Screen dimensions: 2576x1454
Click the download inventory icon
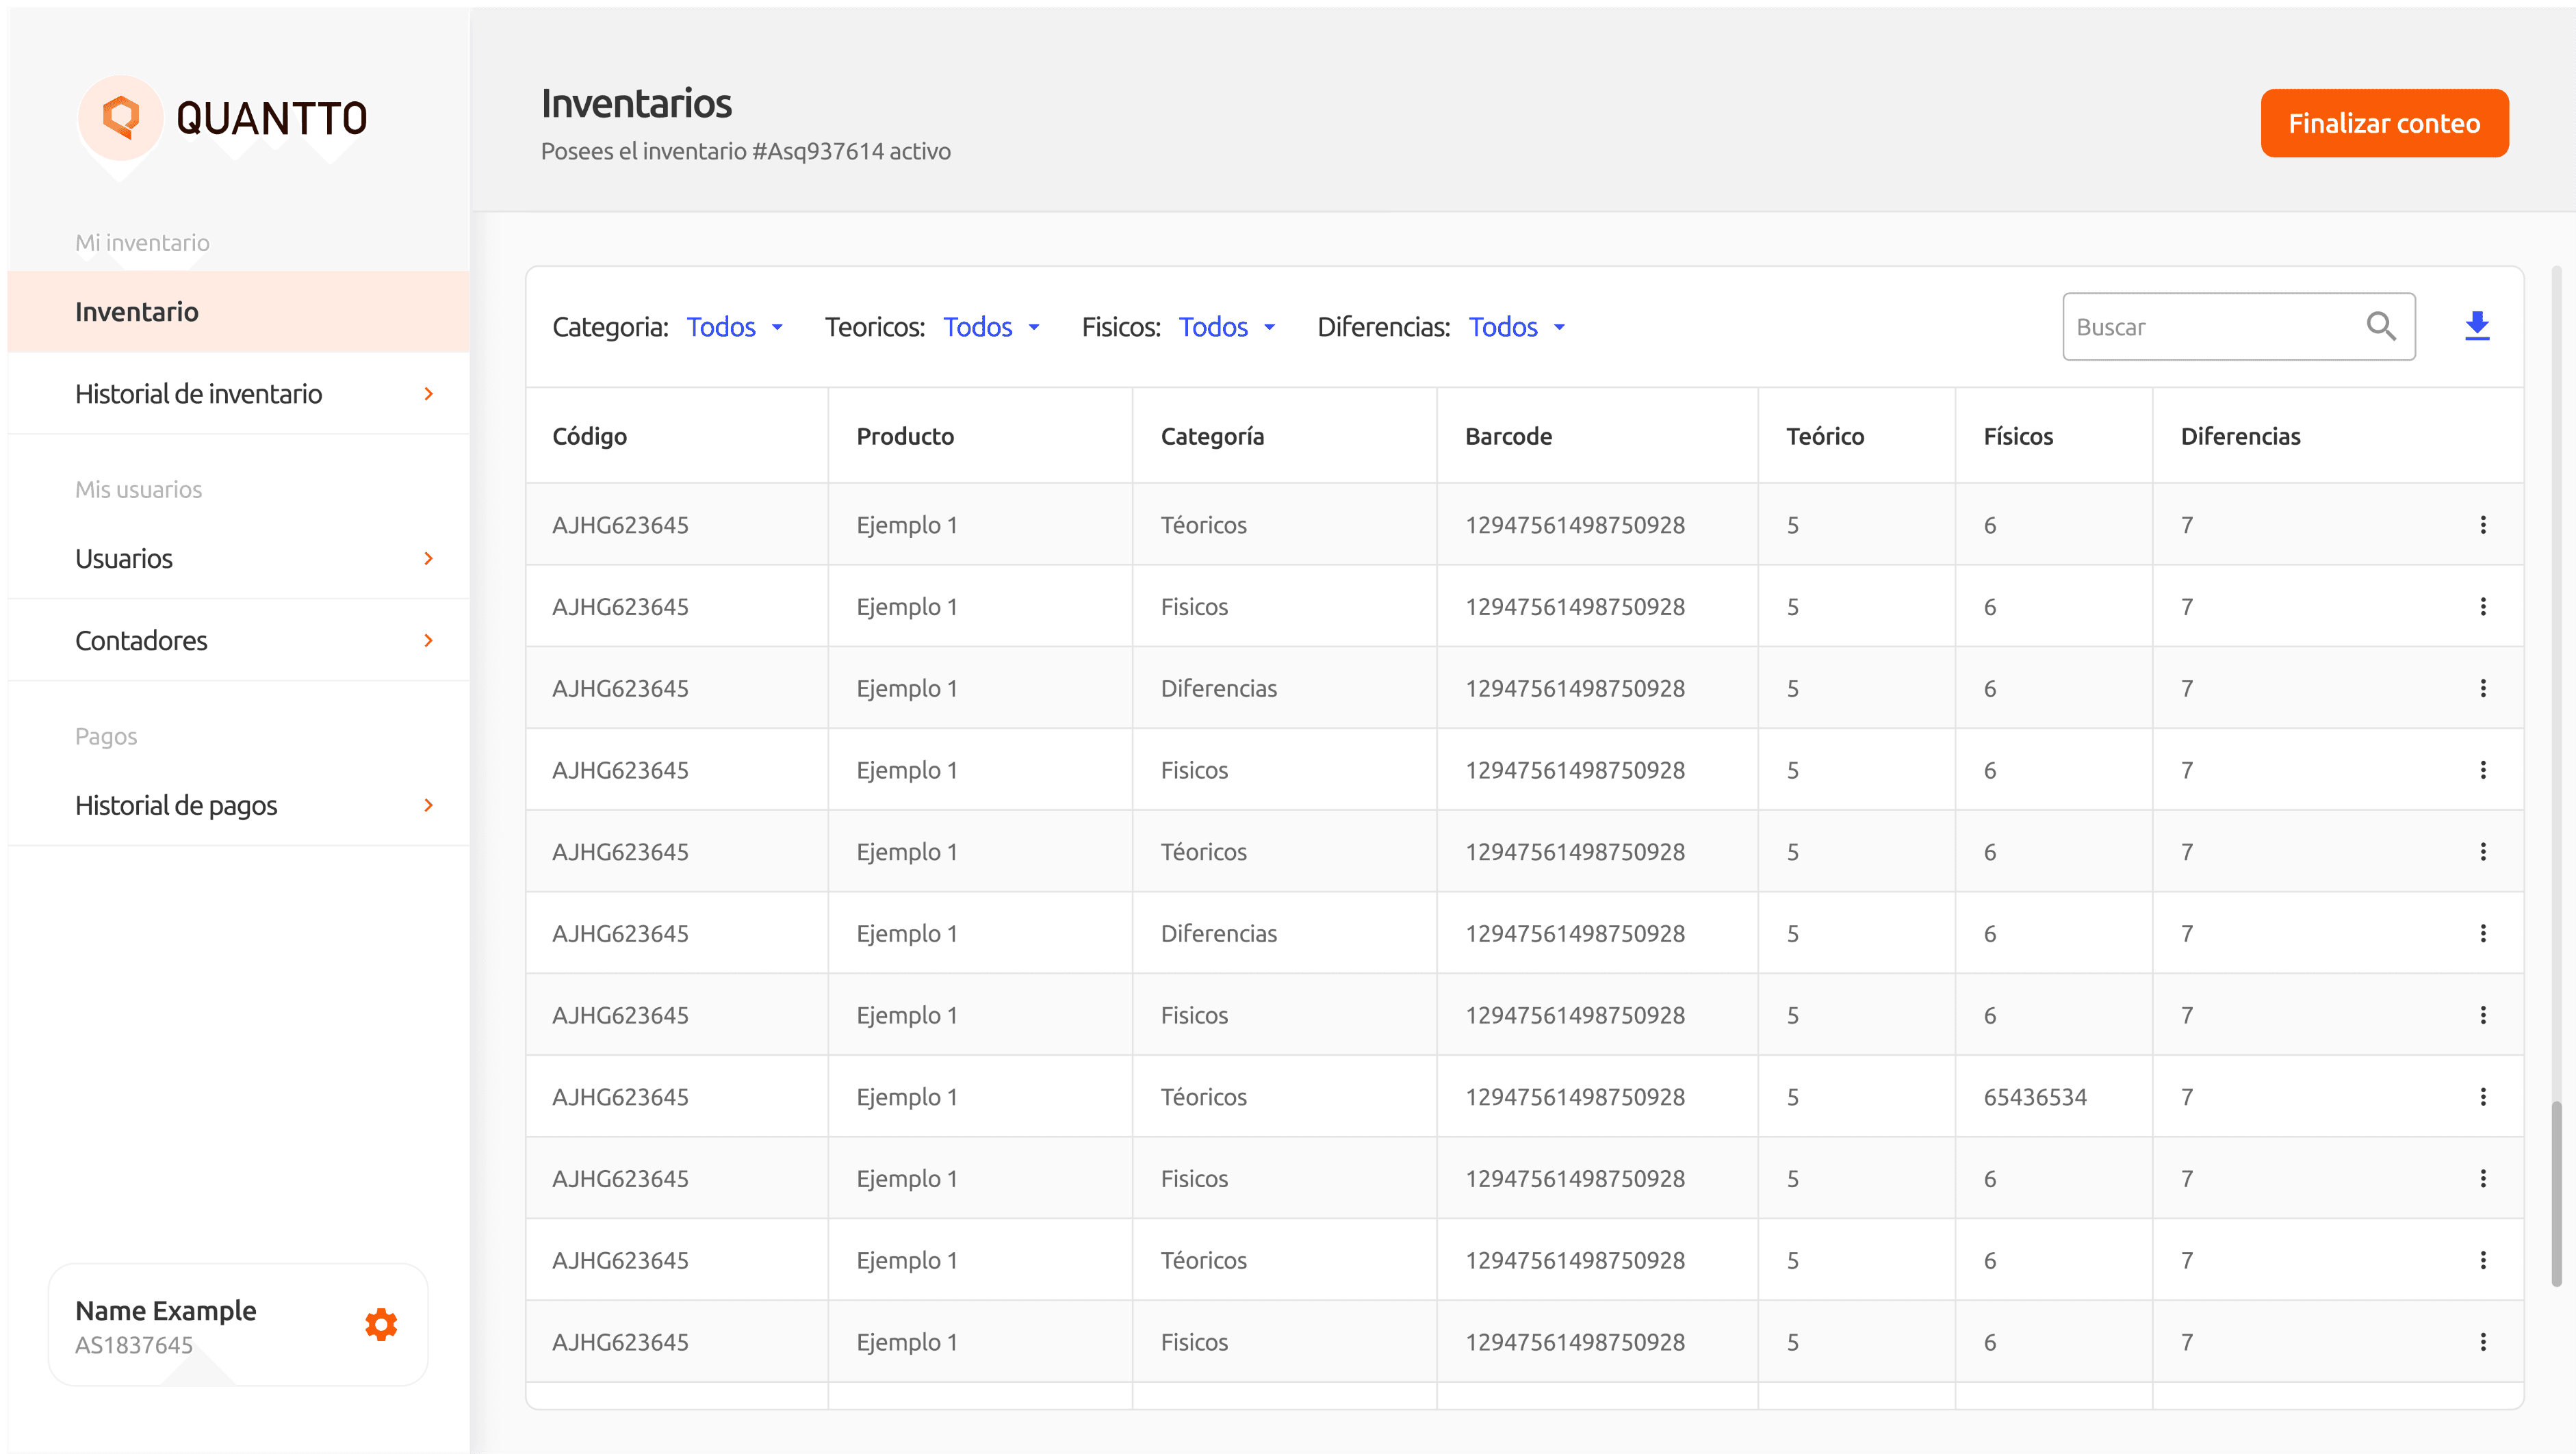point(2476,326)
